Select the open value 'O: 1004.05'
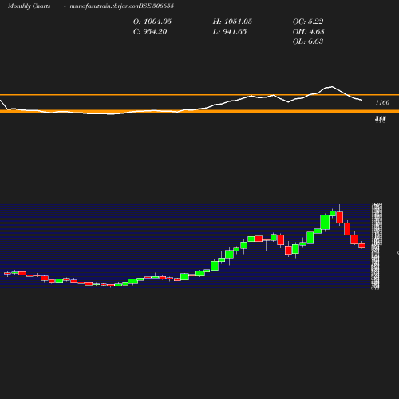The width and height of the screenshot is (399, 399). (152, 22)
